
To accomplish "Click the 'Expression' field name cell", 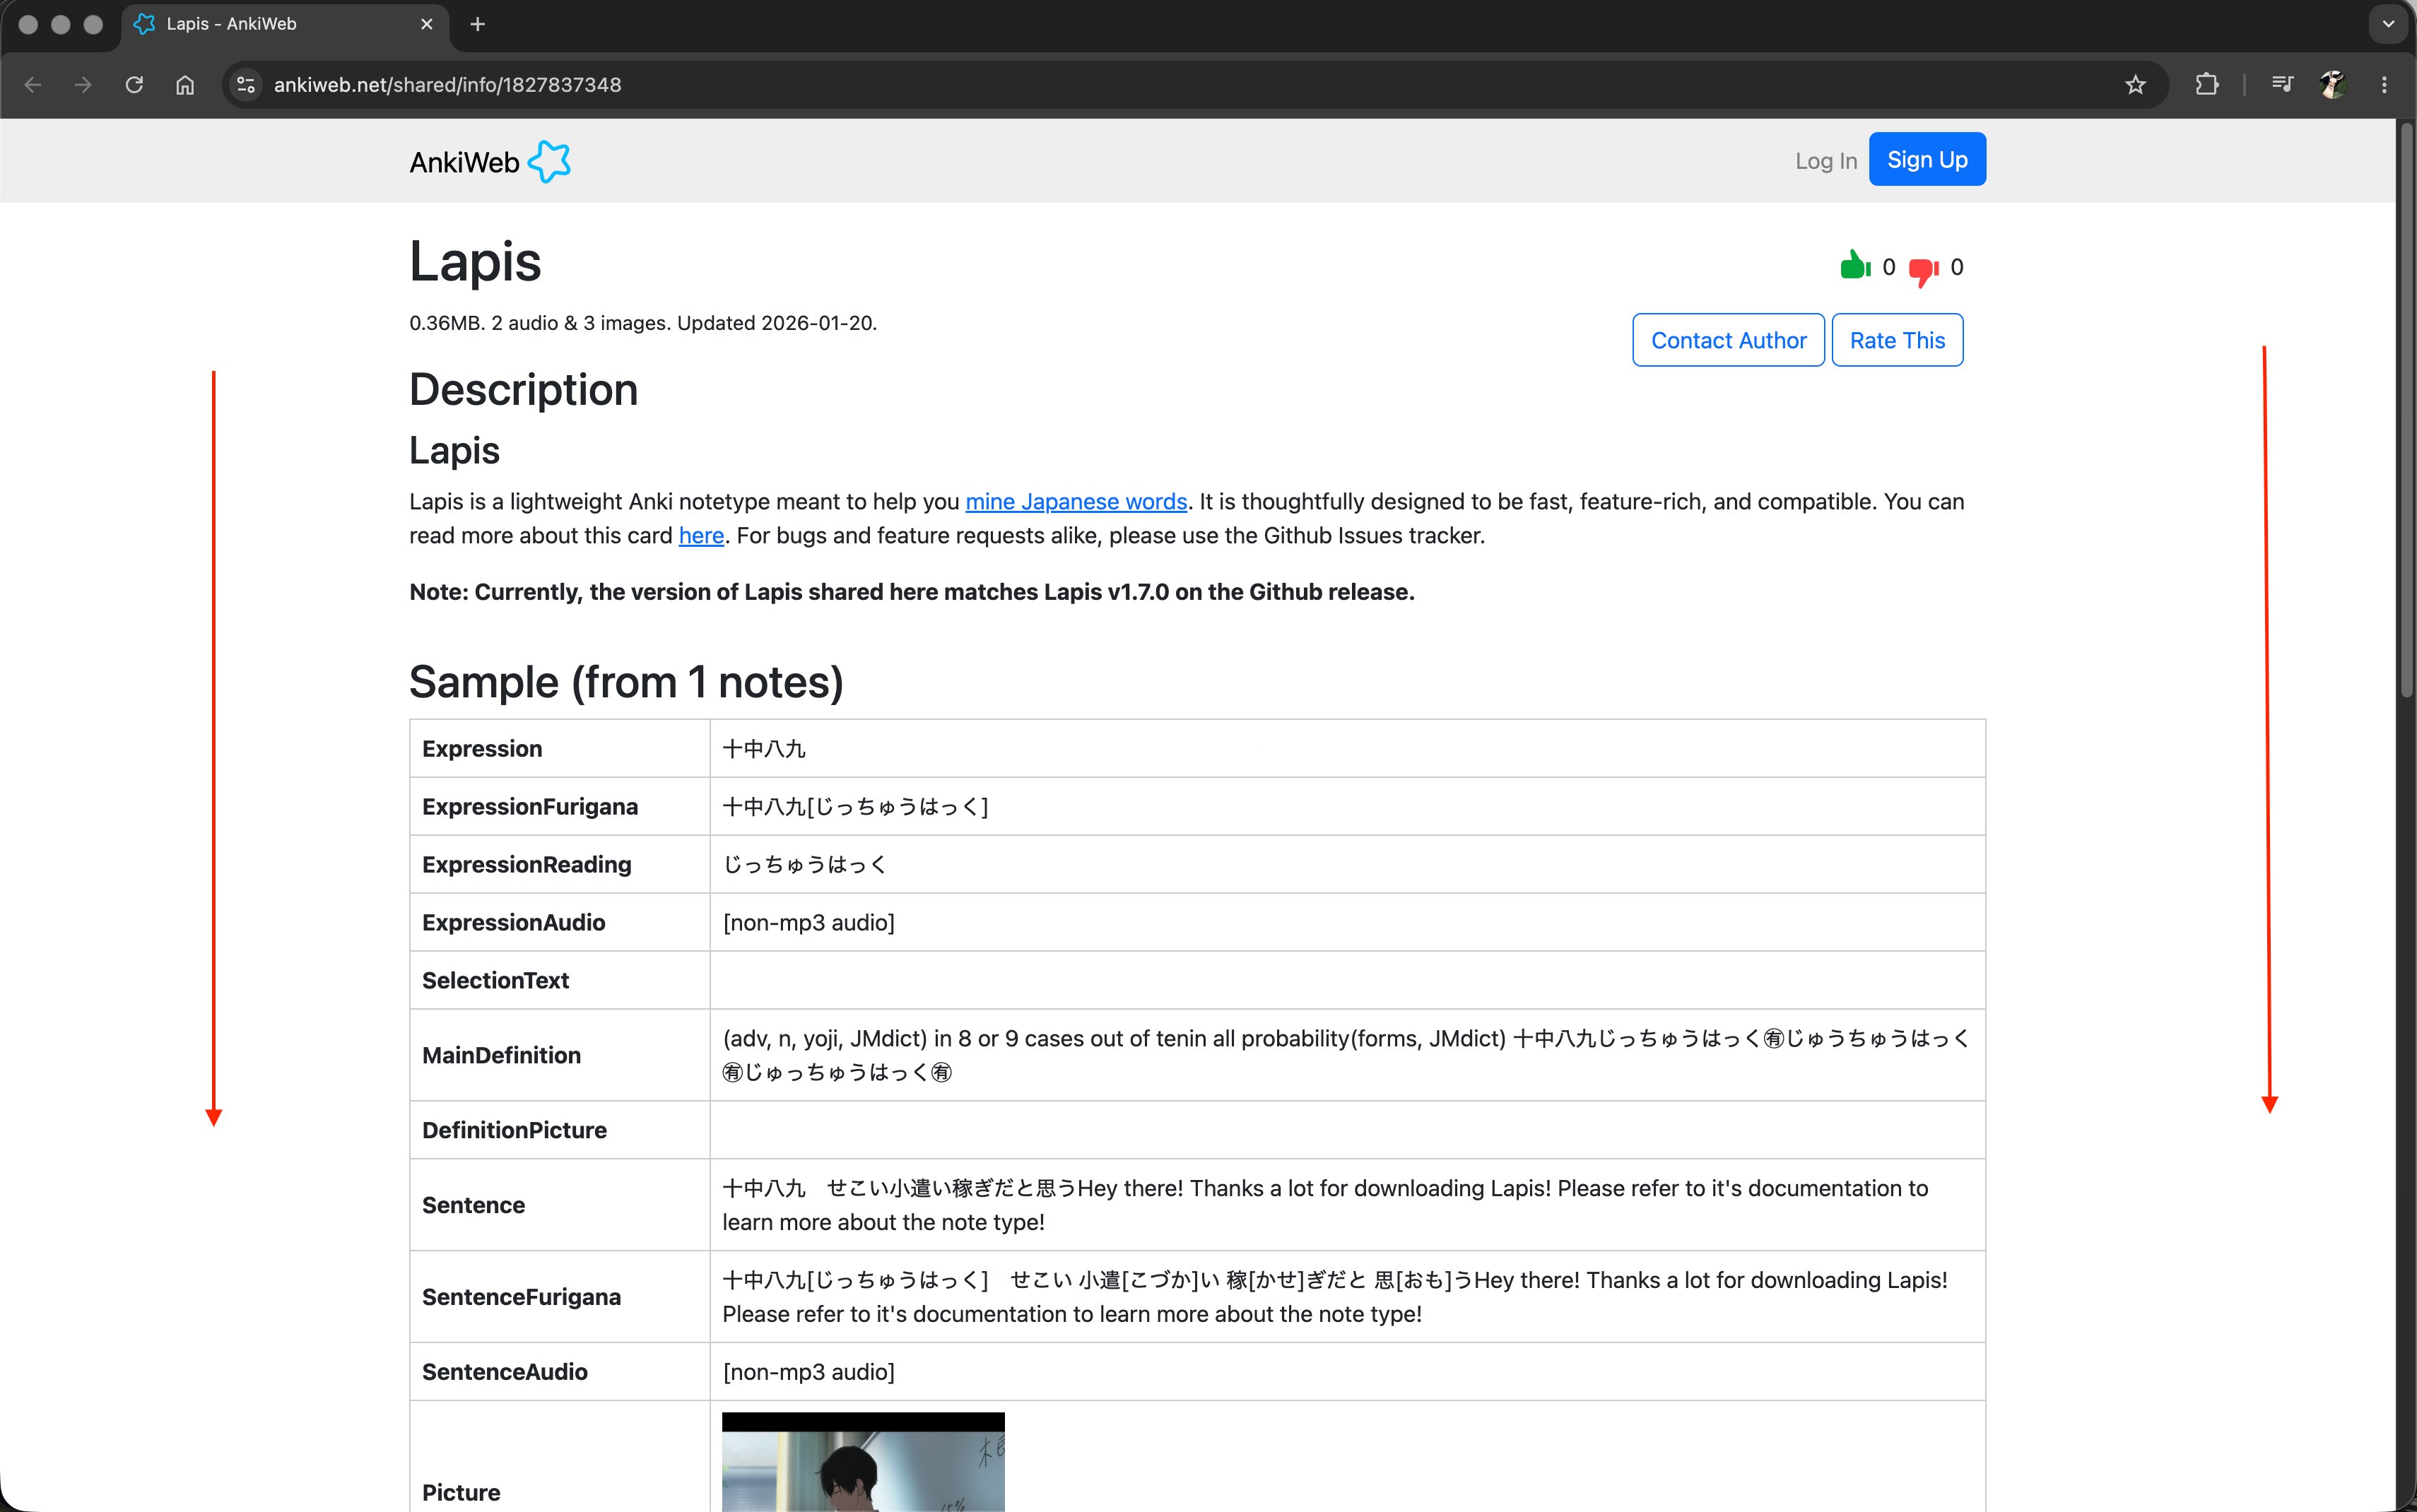I will 560,748.
